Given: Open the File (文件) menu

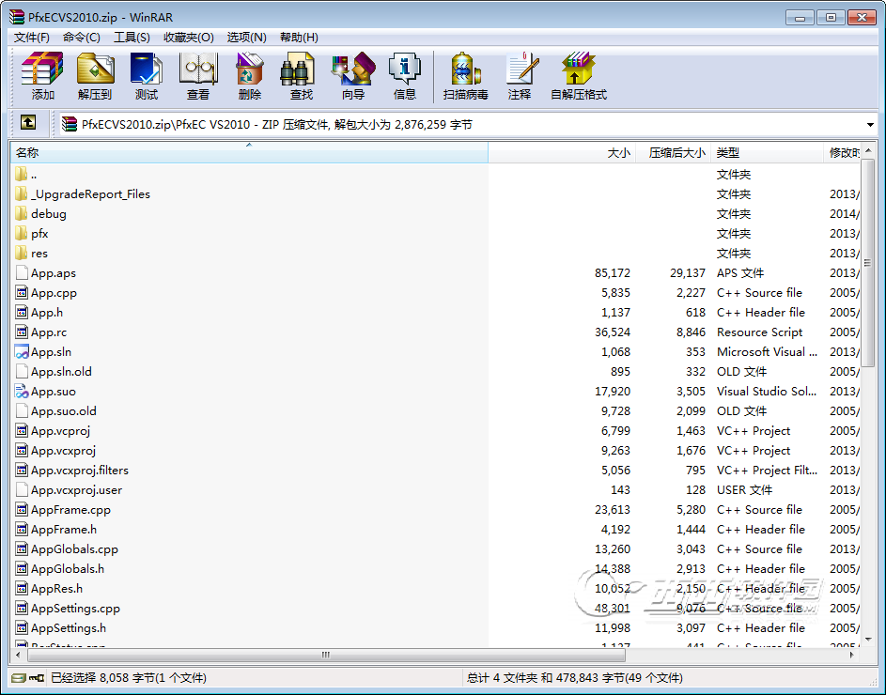Looking at the screenshot, I should tap(32, 38).
